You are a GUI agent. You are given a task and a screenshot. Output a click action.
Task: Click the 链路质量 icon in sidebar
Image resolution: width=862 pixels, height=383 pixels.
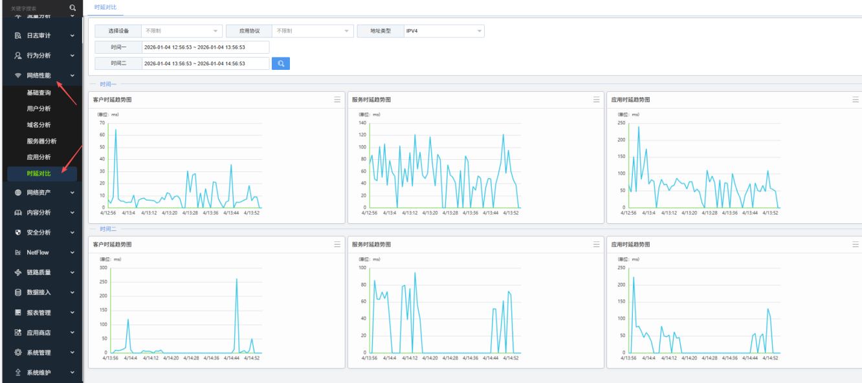pos(18,273)
